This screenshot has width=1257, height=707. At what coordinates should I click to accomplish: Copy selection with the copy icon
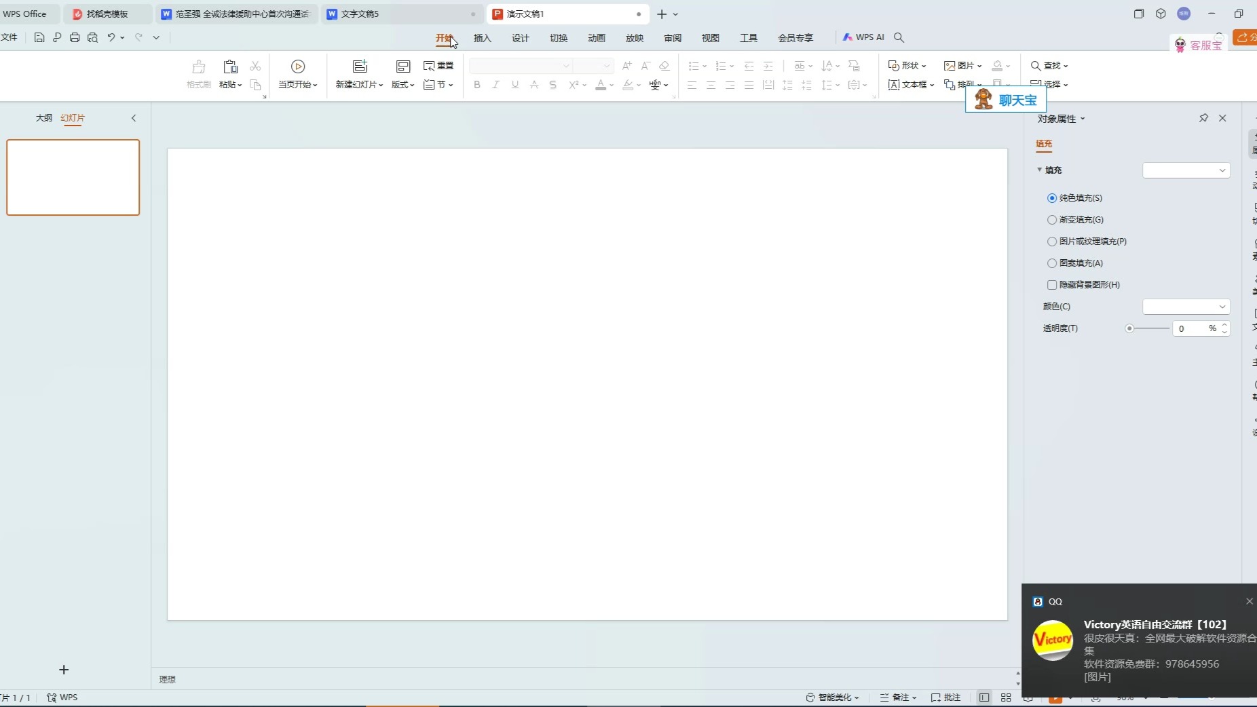tap(255, 85)
